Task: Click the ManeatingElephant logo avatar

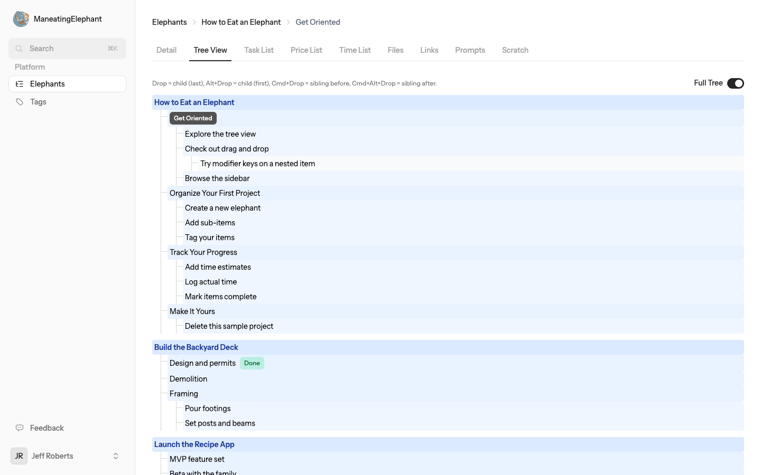Action: pos(21,19)
